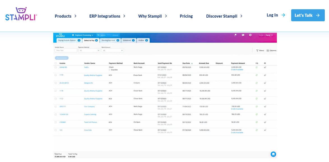
Task: Switch to Pending Approval tab
Action: (x=110, y=40)
